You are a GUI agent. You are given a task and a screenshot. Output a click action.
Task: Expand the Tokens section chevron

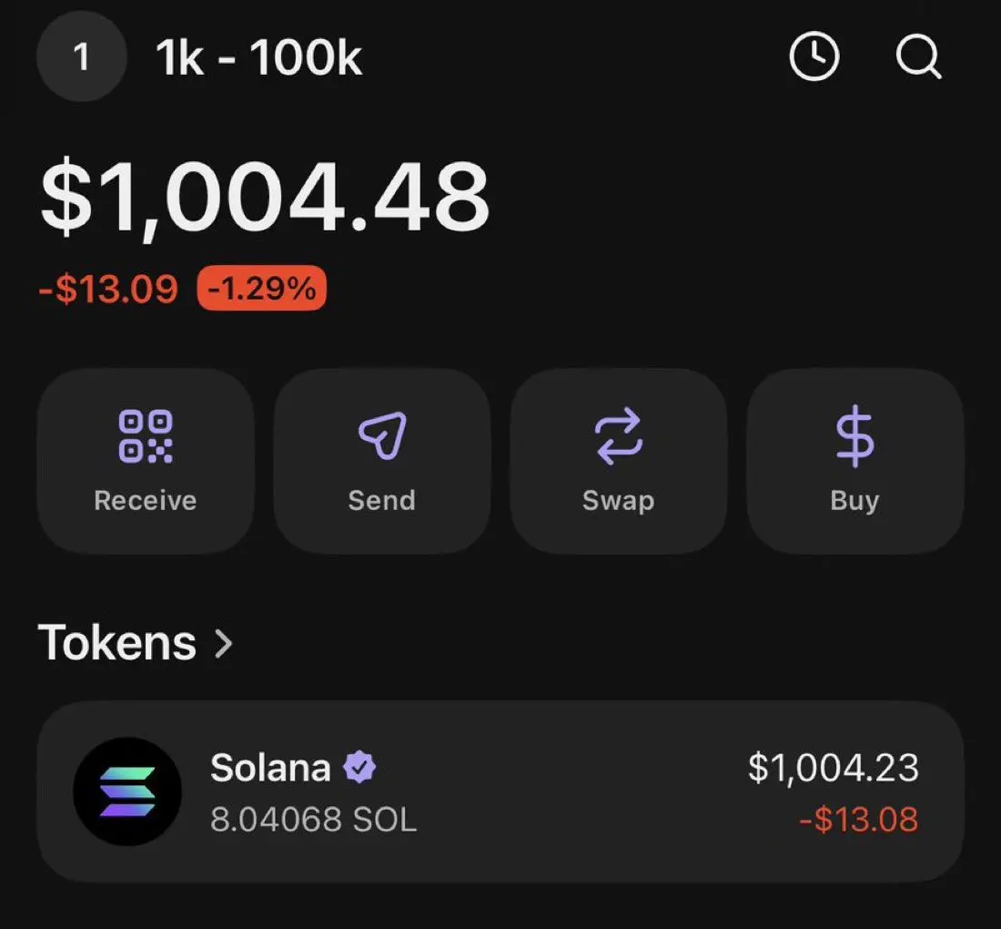pyautogui.click(x=224, y=643)
